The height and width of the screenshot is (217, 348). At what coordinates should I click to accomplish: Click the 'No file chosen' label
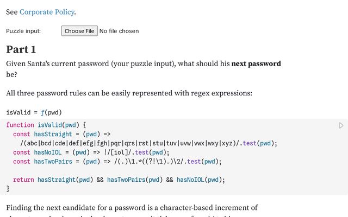(x=119, y=31)
